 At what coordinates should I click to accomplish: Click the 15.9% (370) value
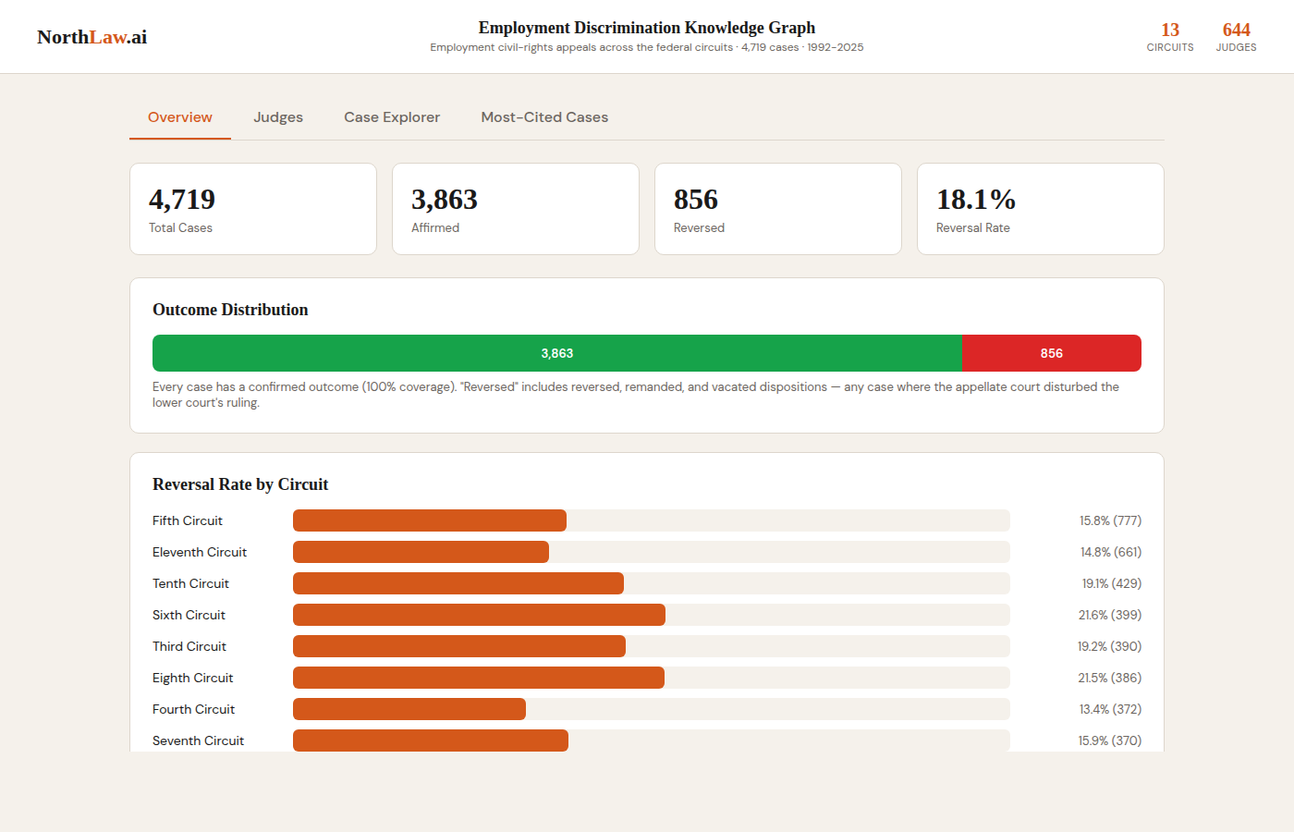[x=1110, y=740]
